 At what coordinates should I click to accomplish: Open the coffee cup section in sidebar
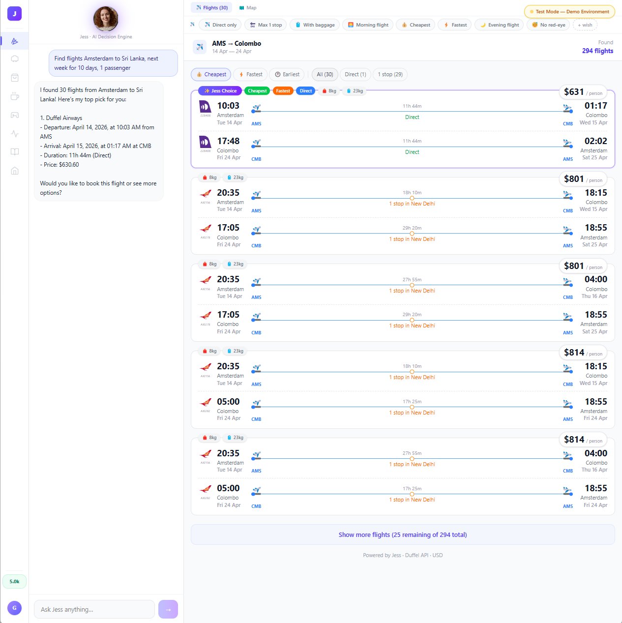click(x=15, y=96)
